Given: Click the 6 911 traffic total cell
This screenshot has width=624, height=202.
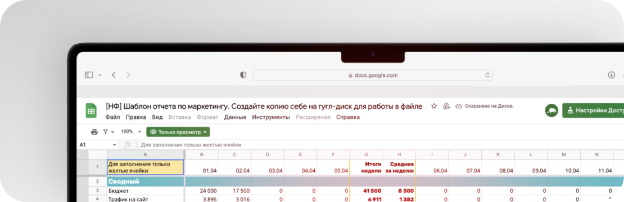Looking at the screenshot, I should 367,199.
